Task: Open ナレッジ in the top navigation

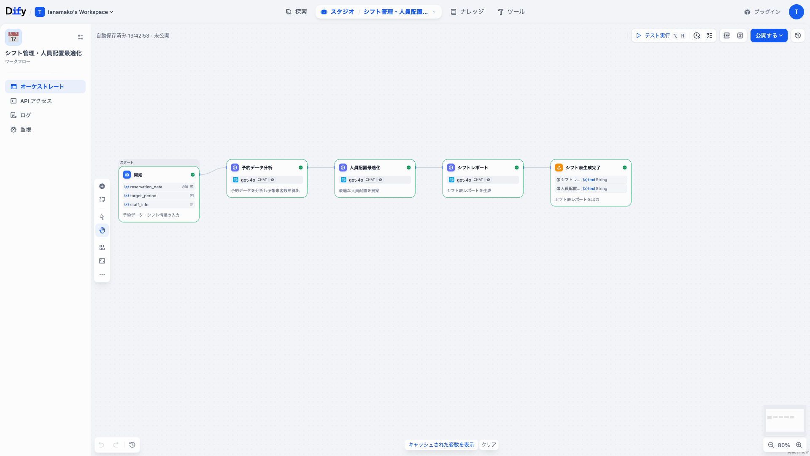Action: tap(467, 12)
